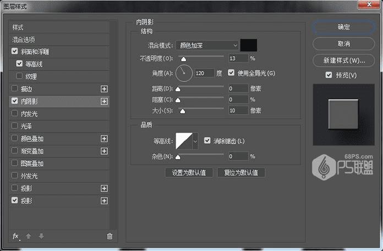Click the plus icon beside 描边

[x=104, y=89]
